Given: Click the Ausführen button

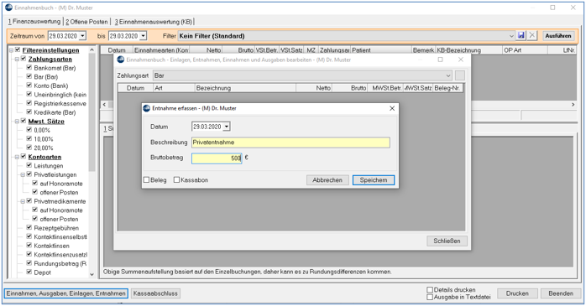Looking at the screenshot, I should [x=558, y=36].
